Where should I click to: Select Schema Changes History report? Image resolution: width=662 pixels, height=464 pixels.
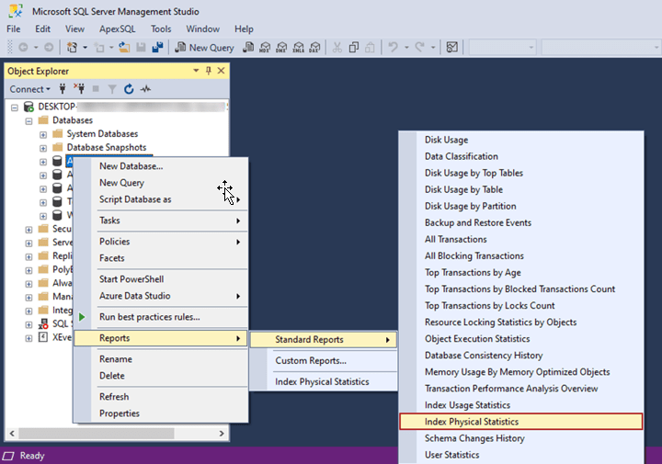(521, 438)
